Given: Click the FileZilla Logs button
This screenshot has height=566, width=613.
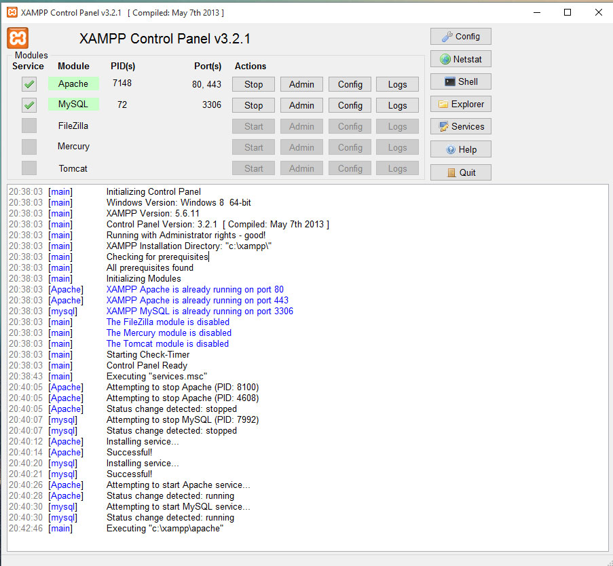Looking at the screenshot, I should coord(397,127).
